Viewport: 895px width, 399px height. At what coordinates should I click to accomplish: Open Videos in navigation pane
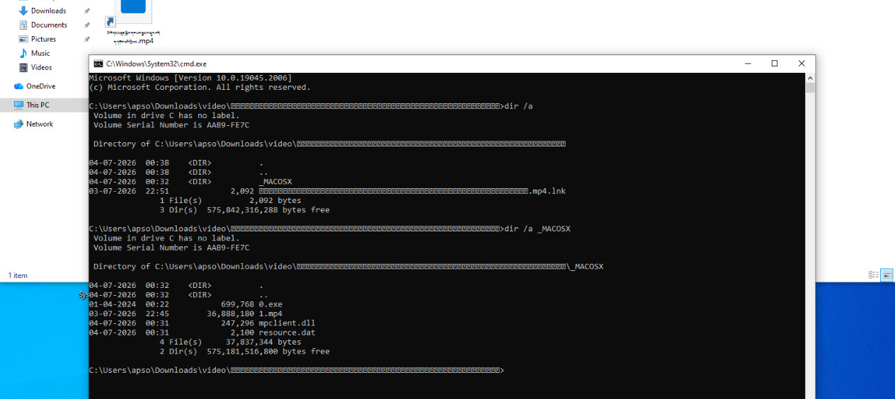click(x=41, y=67)
